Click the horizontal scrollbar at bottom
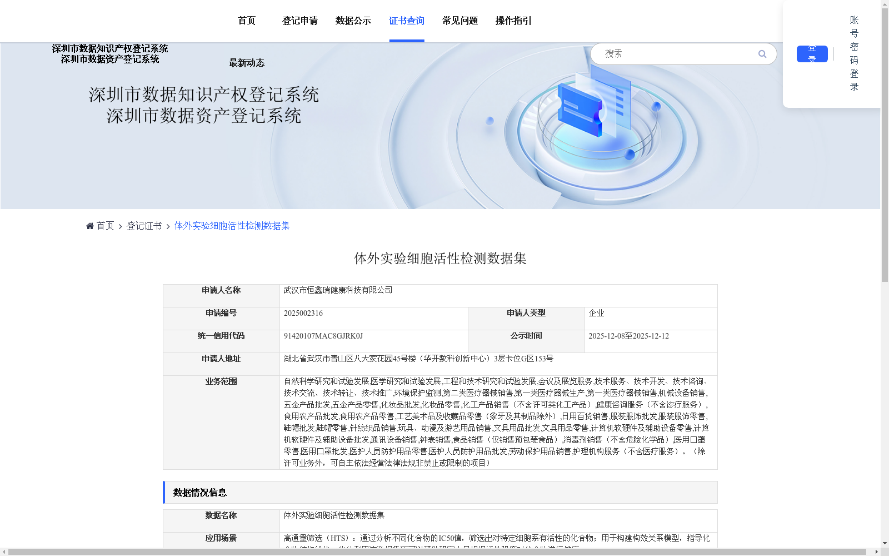 point(437,552)
